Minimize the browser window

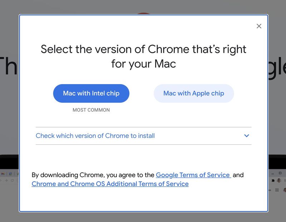[x=272, y=173]
